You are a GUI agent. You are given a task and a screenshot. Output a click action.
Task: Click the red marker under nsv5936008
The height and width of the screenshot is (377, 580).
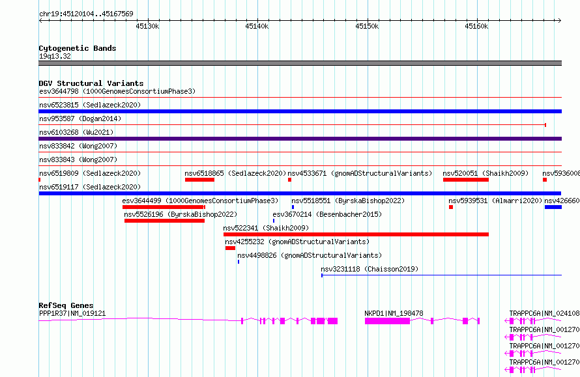point(545,180)
